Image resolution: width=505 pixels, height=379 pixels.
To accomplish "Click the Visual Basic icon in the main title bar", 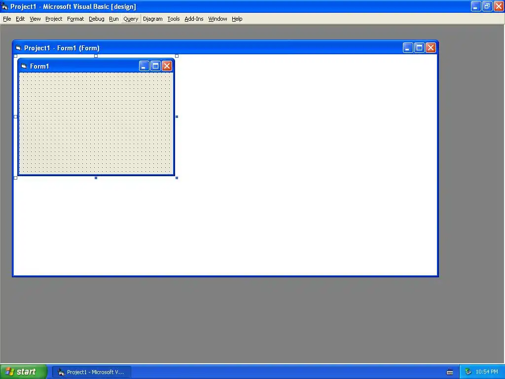I will coord(4,6).
